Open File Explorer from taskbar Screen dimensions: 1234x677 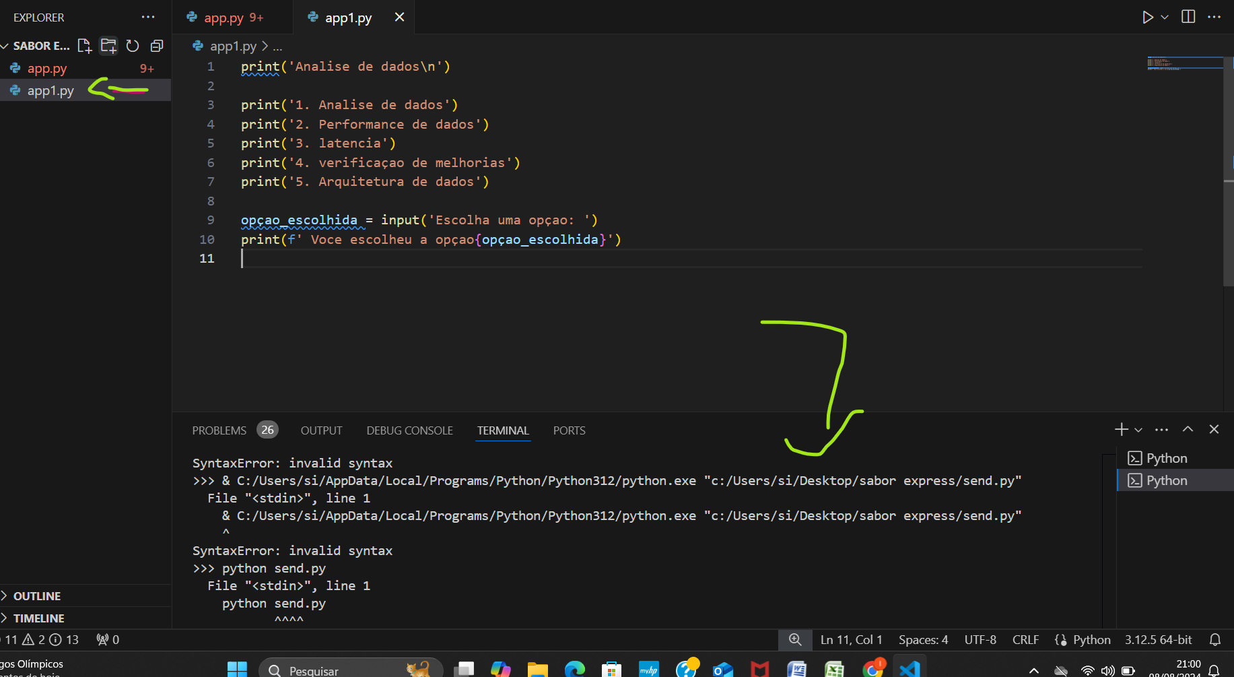pyautogui.click(x=538, y=669)
